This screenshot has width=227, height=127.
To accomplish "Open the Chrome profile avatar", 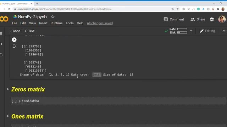I will [x=223, y=9].
